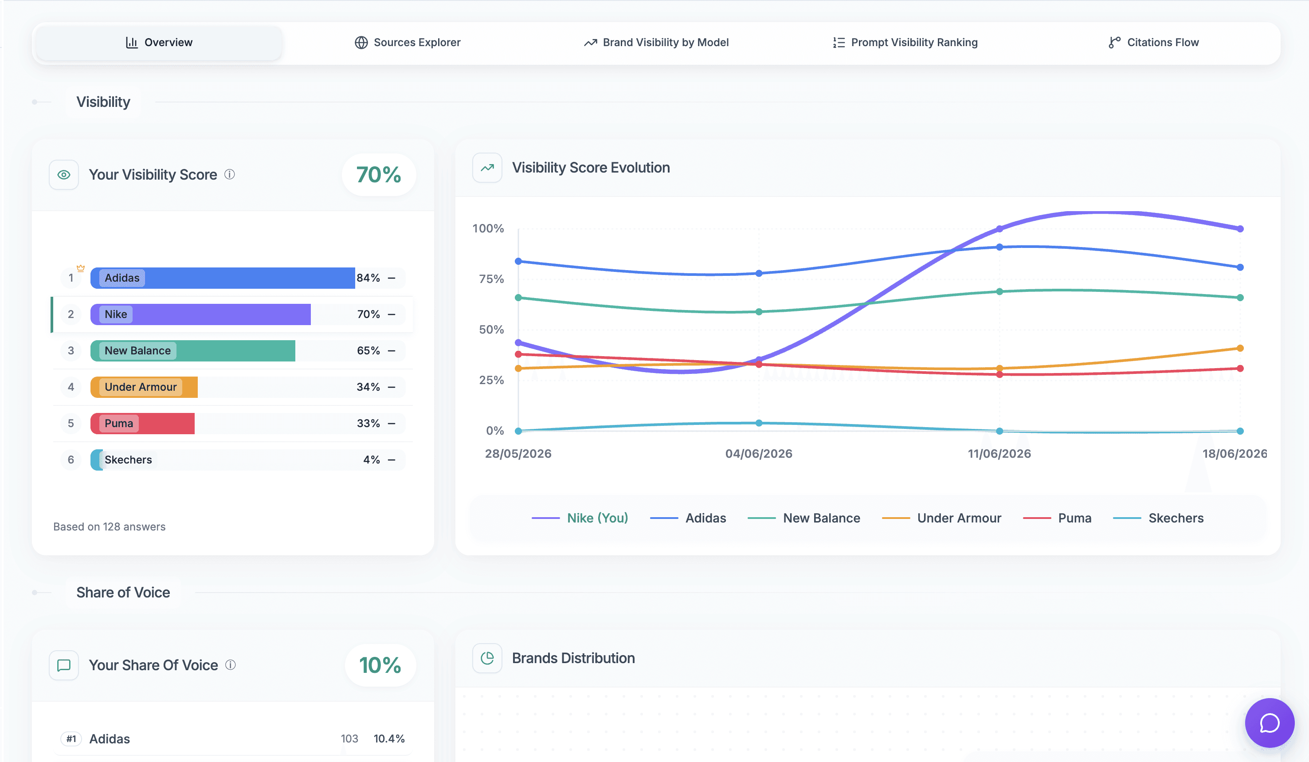The width and height of the screenshot is (1309, 762).
Task: Click the Under Armour 34% value
Action: [x=368, y=387]
